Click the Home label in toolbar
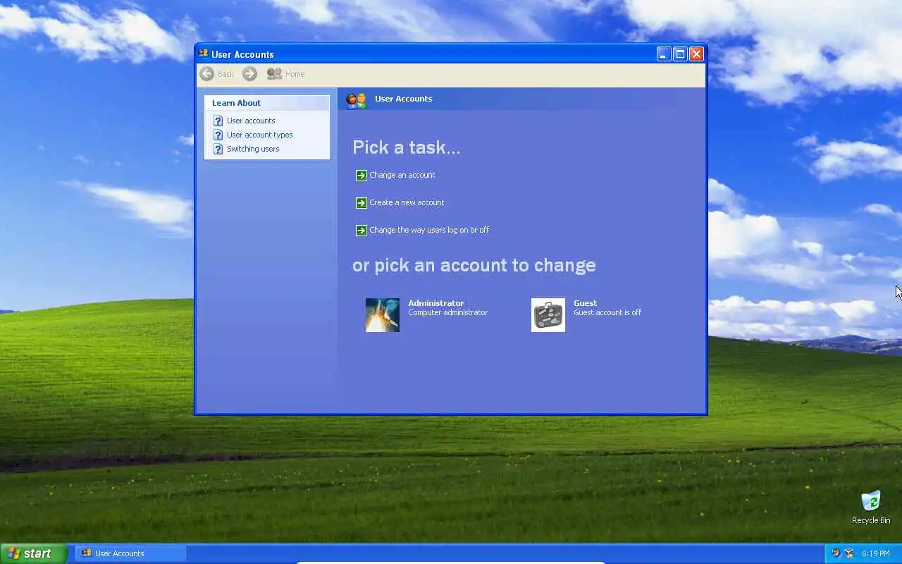This screenshot has height=564, width=902. tap(295, 74)
